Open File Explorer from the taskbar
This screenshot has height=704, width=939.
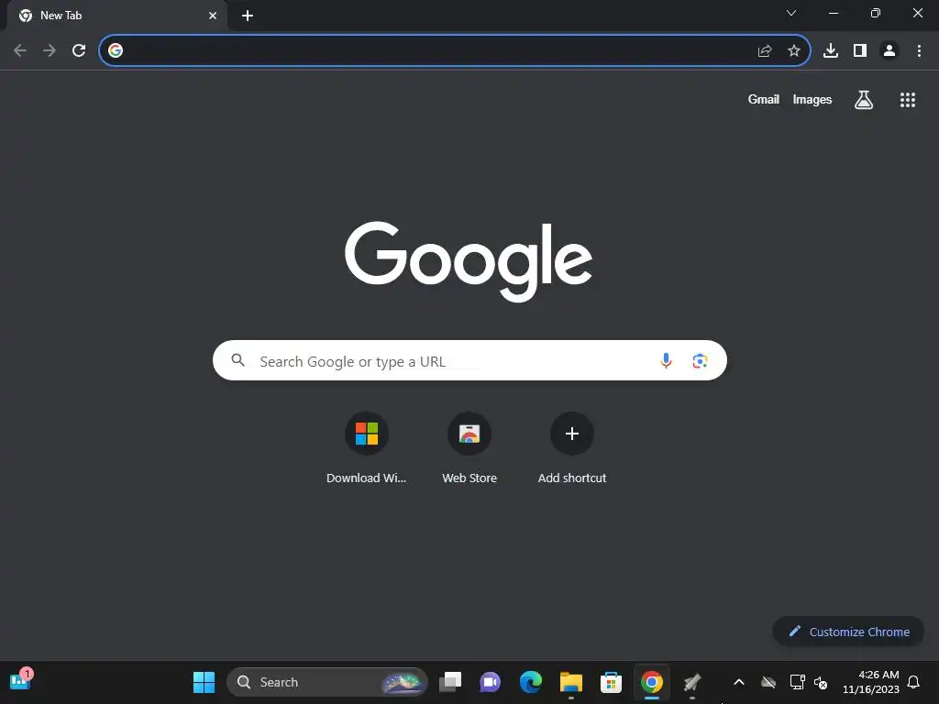[570, 682]
